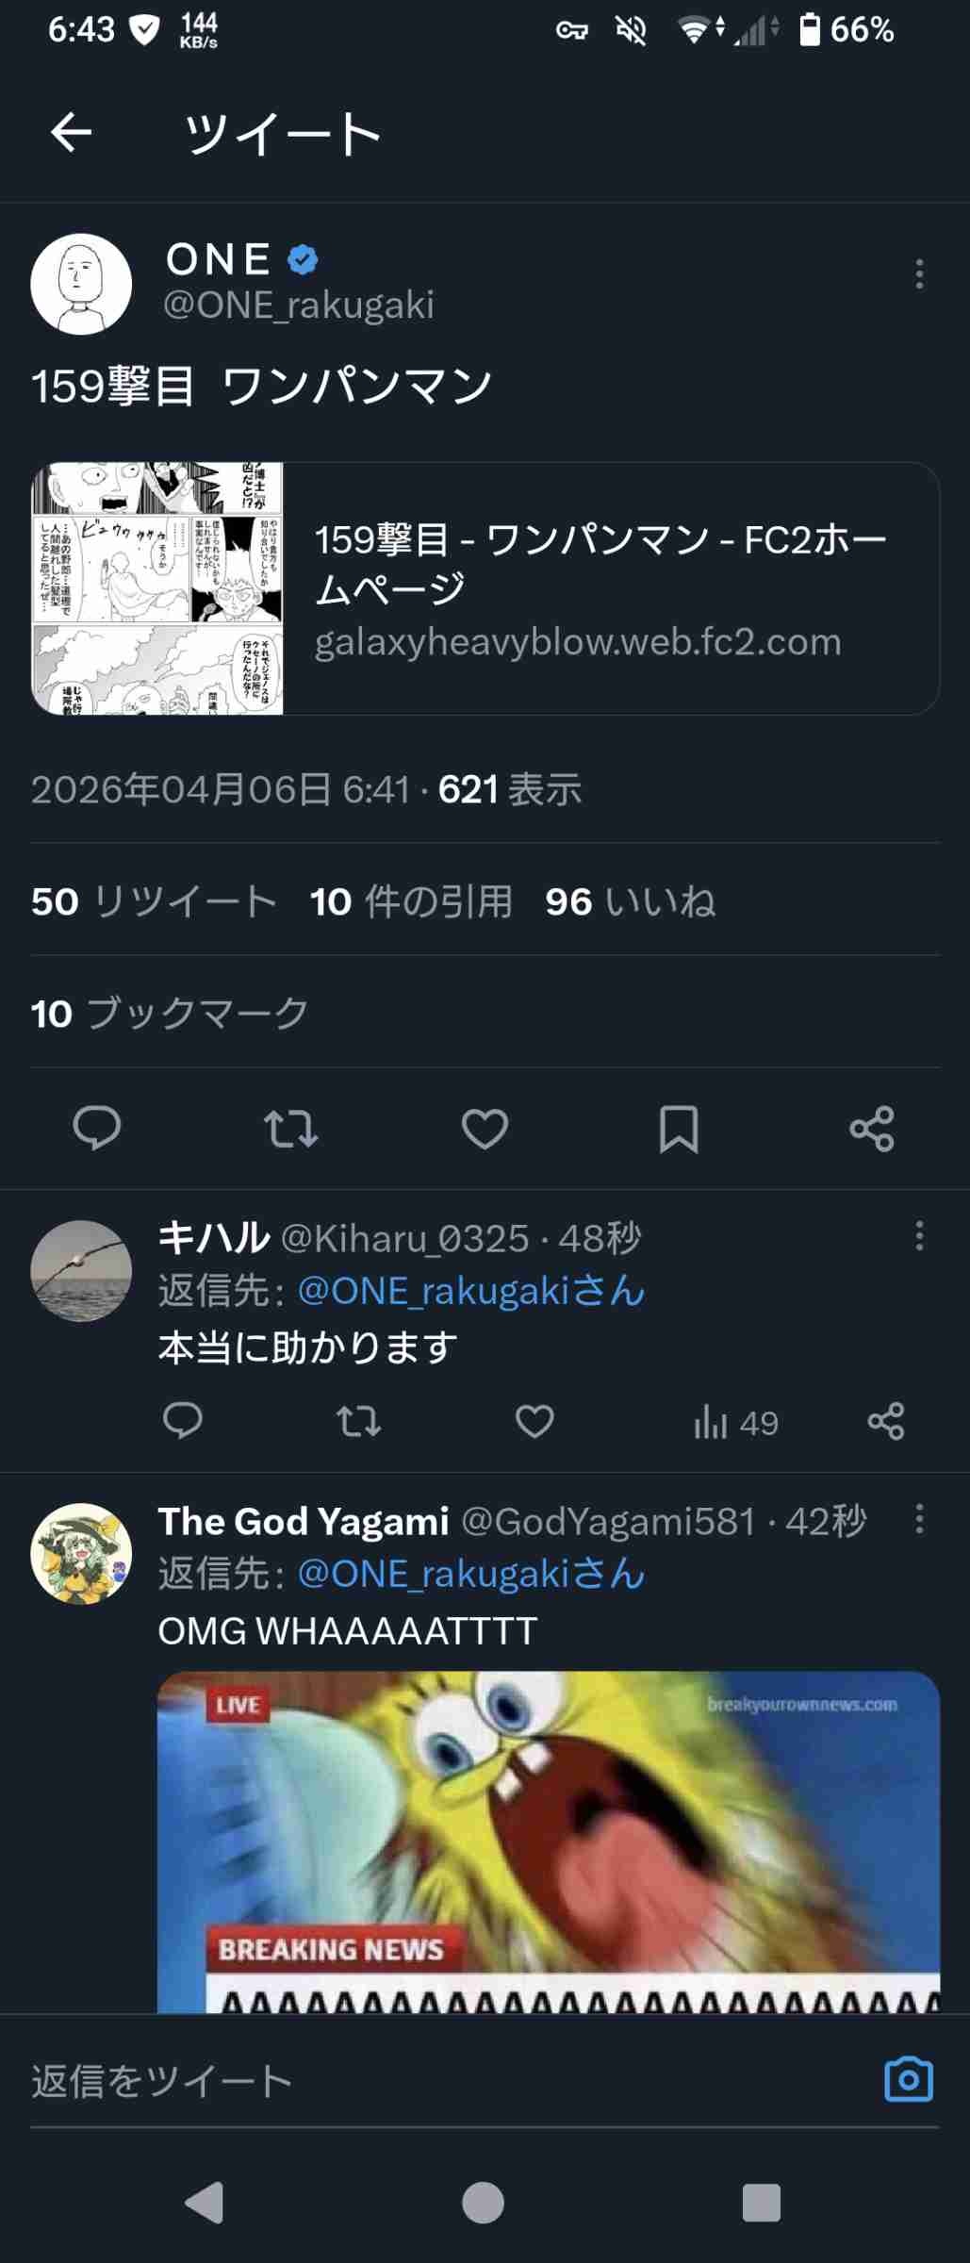970x2263 pixels.
Task: Open the 159撃目 FC2 link card
Action: point(485,588)
